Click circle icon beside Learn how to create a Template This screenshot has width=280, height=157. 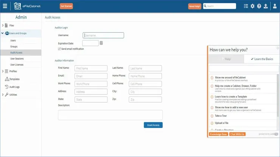pos(212,97)
